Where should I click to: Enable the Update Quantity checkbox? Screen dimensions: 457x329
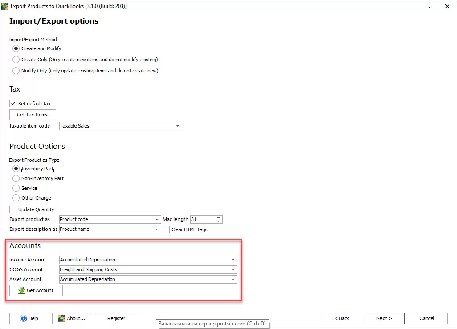(x=13, y=209)
